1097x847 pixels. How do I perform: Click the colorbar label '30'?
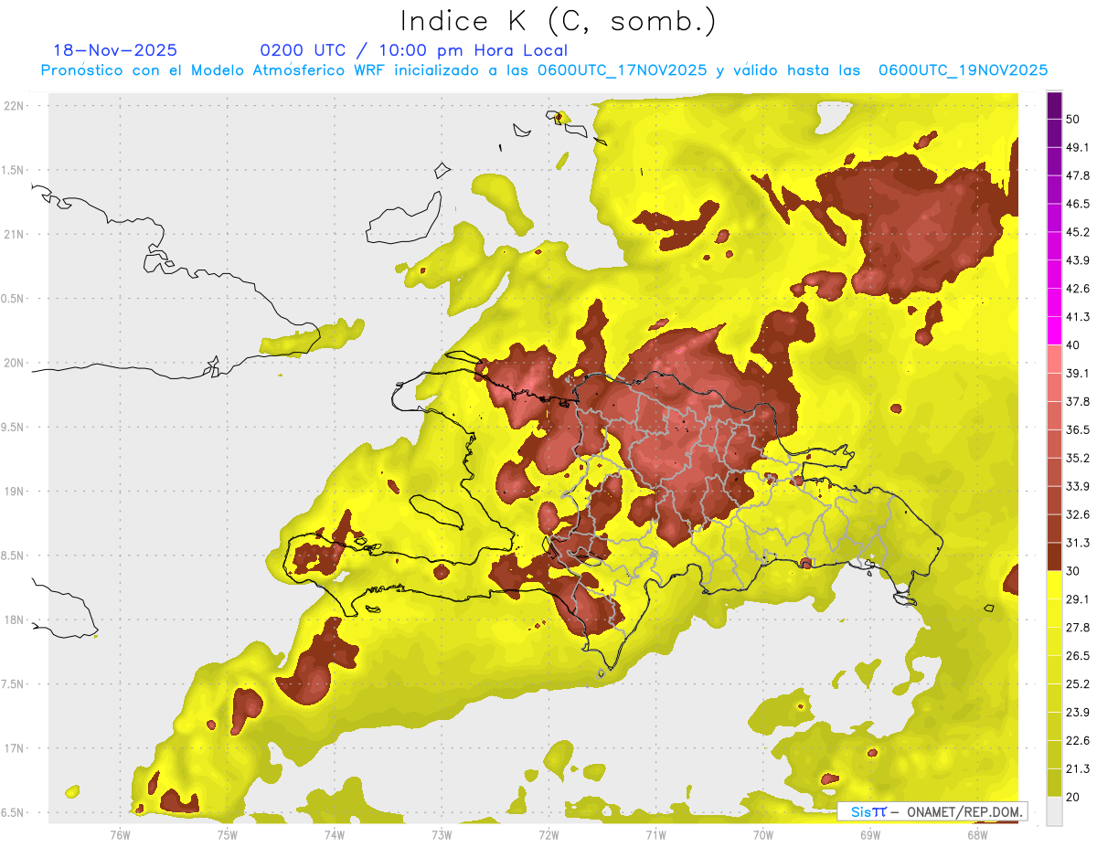(x=1073, y=571)
